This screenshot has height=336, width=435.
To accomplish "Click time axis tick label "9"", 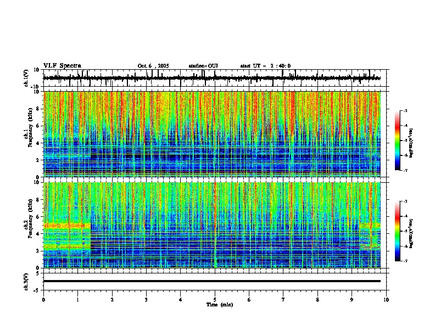I will coord(352,300).
